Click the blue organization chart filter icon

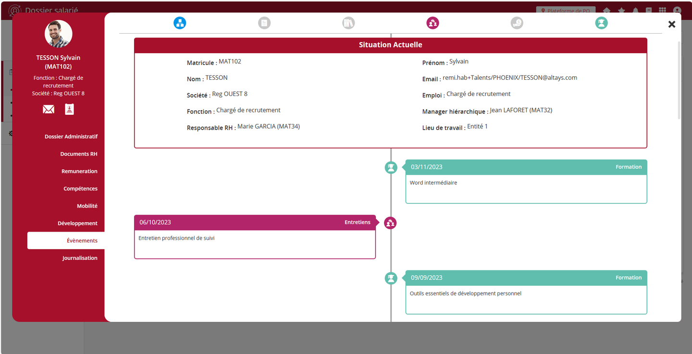(x=179, y=23)
